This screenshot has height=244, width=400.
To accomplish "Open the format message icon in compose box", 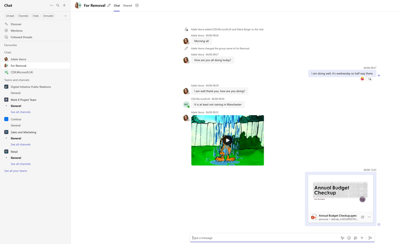I will point(342,238).
